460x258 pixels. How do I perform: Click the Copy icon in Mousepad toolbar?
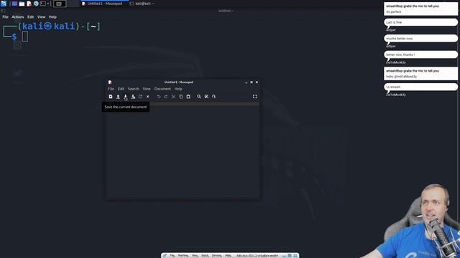[x=180, y=97]
